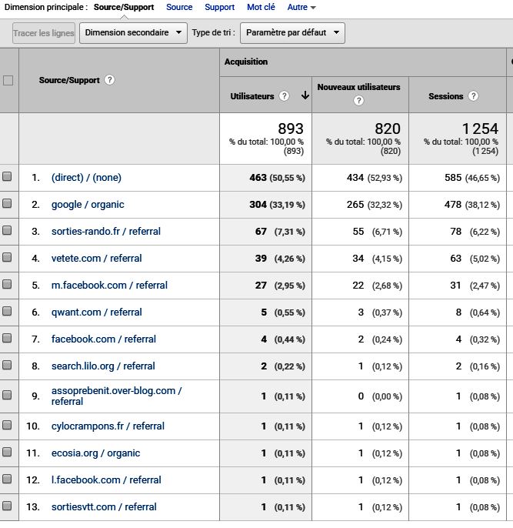
Task: Check the box for (direct) / (none) row
Action: point(7,176)
